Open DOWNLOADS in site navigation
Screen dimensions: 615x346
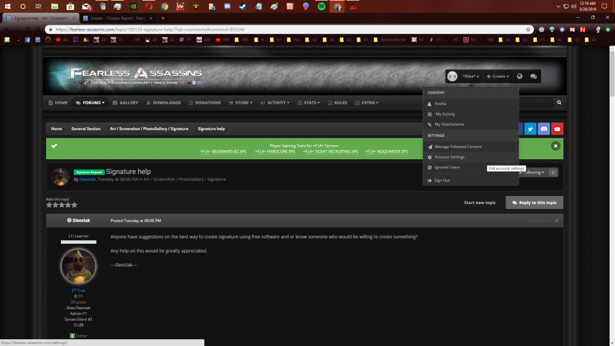point(163,103)
